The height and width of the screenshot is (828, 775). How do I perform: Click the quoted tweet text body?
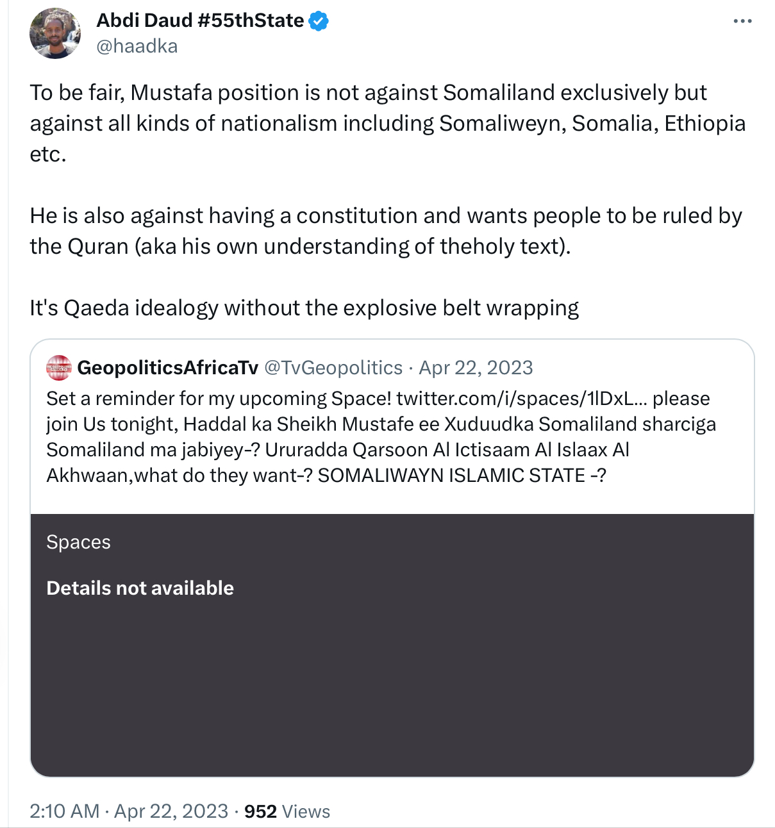[x=381, y=436]
